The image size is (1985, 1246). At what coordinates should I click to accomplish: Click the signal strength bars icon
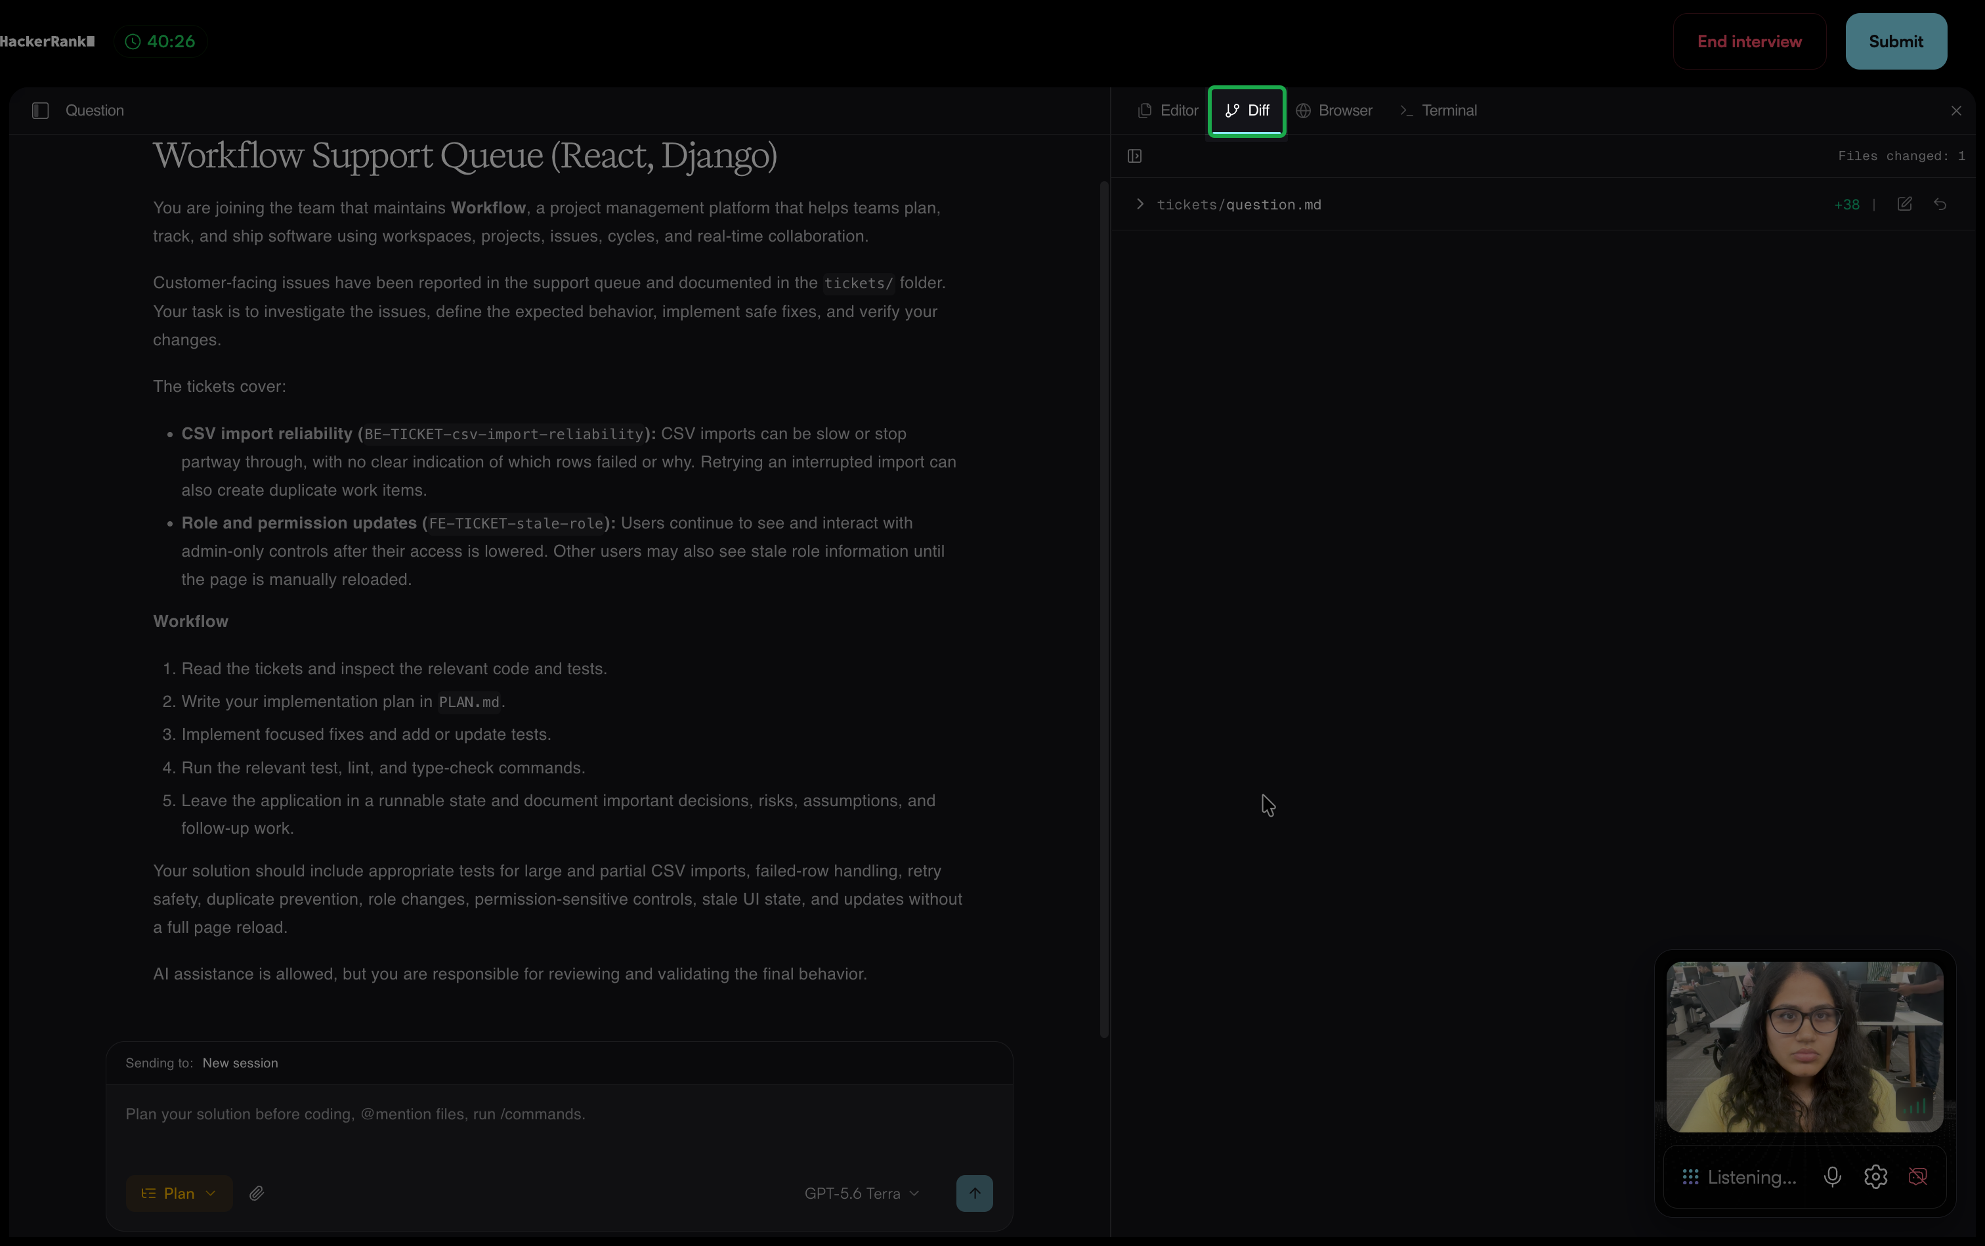(x=1915, y=1106)
